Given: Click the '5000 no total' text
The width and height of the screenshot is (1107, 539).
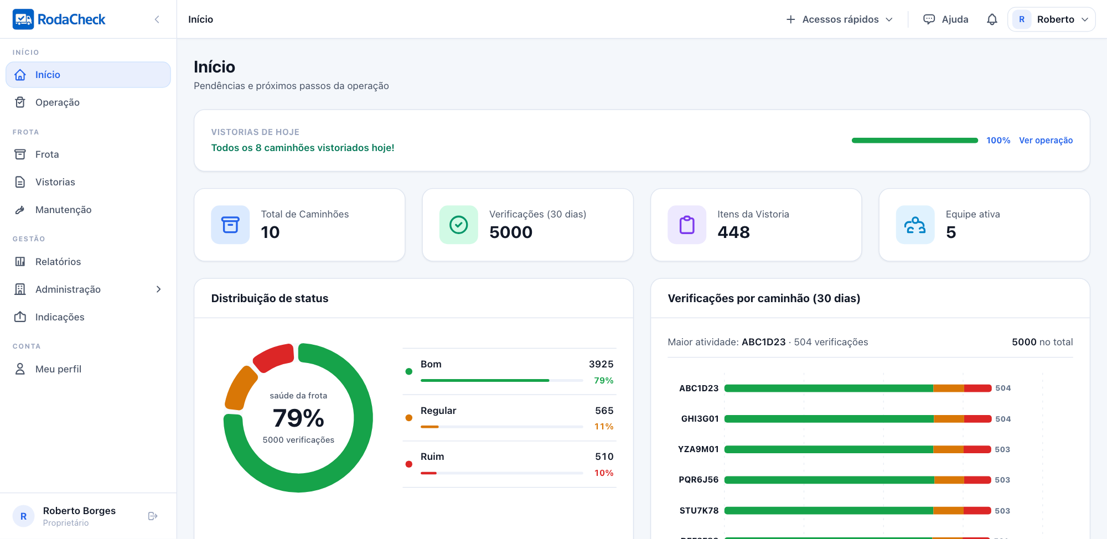Looking at the screenshot, I should 1042,342.
